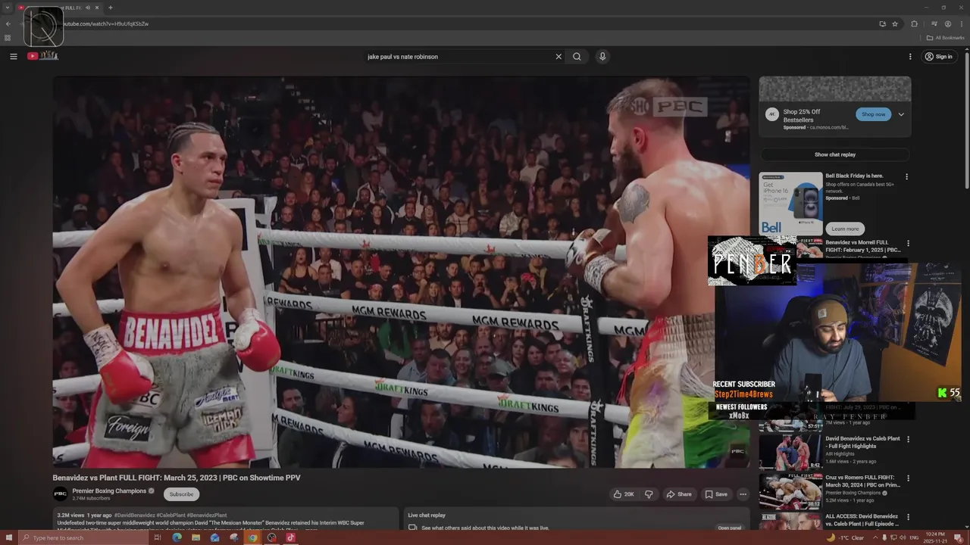This screenshot has height=545, width=970.
Task: Open the bookmarks bar apps grid
Action: (8, 38)
